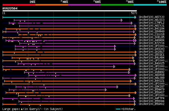Click the purple alignment bar for A8L089
169x111 pixels.
tap(69, 78)
